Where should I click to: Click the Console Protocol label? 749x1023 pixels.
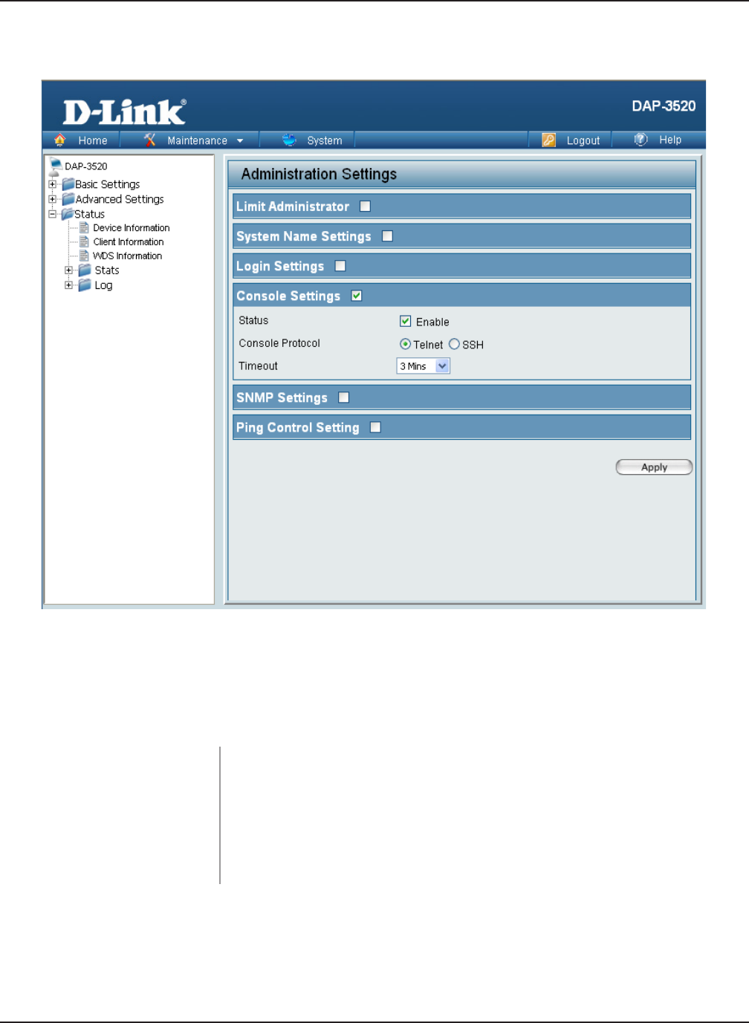(x=279, y=343)
